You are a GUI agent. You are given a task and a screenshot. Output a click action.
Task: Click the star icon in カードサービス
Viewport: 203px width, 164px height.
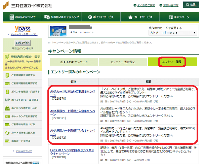[x=130, y=17]
